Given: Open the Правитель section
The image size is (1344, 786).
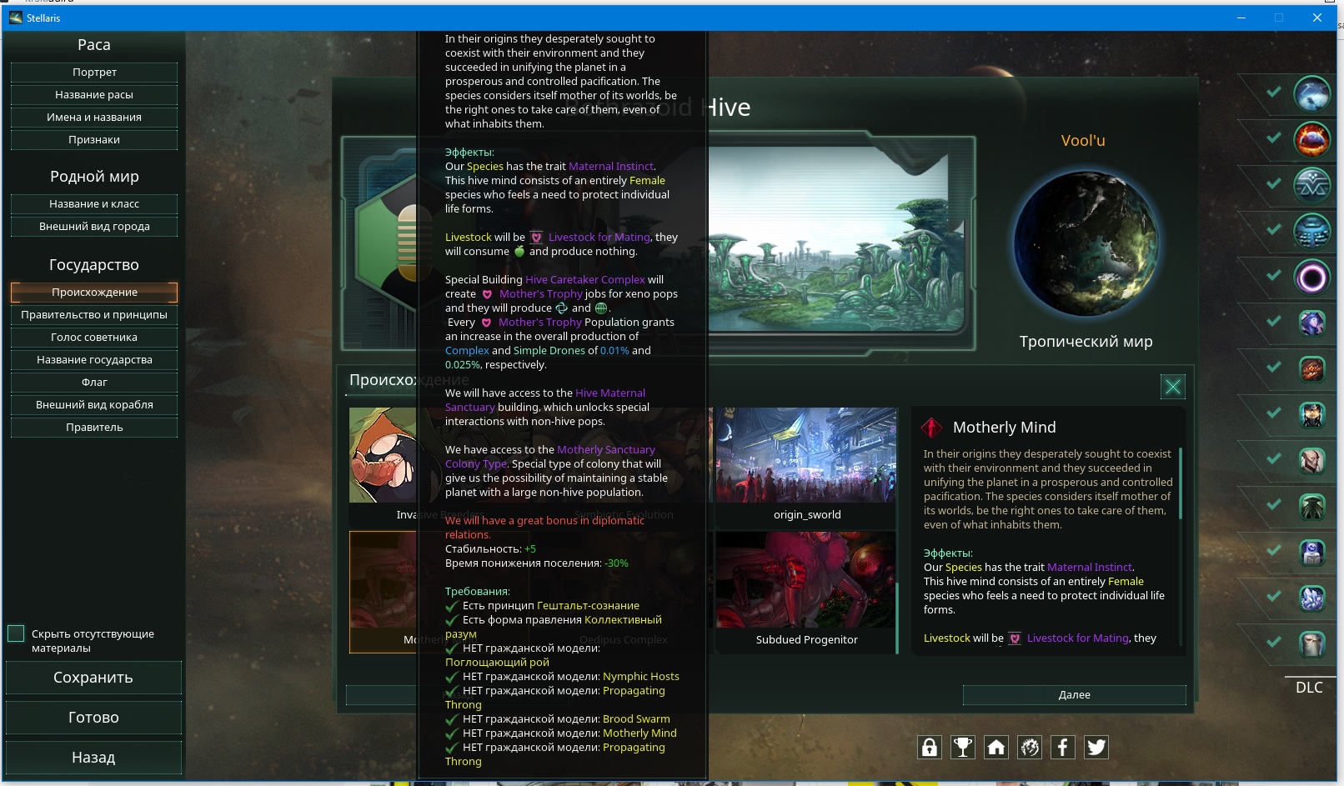Looking at the screenshot, I should (94, 428).
